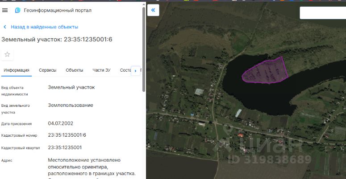Click the Адрес label

pos(7,160)
